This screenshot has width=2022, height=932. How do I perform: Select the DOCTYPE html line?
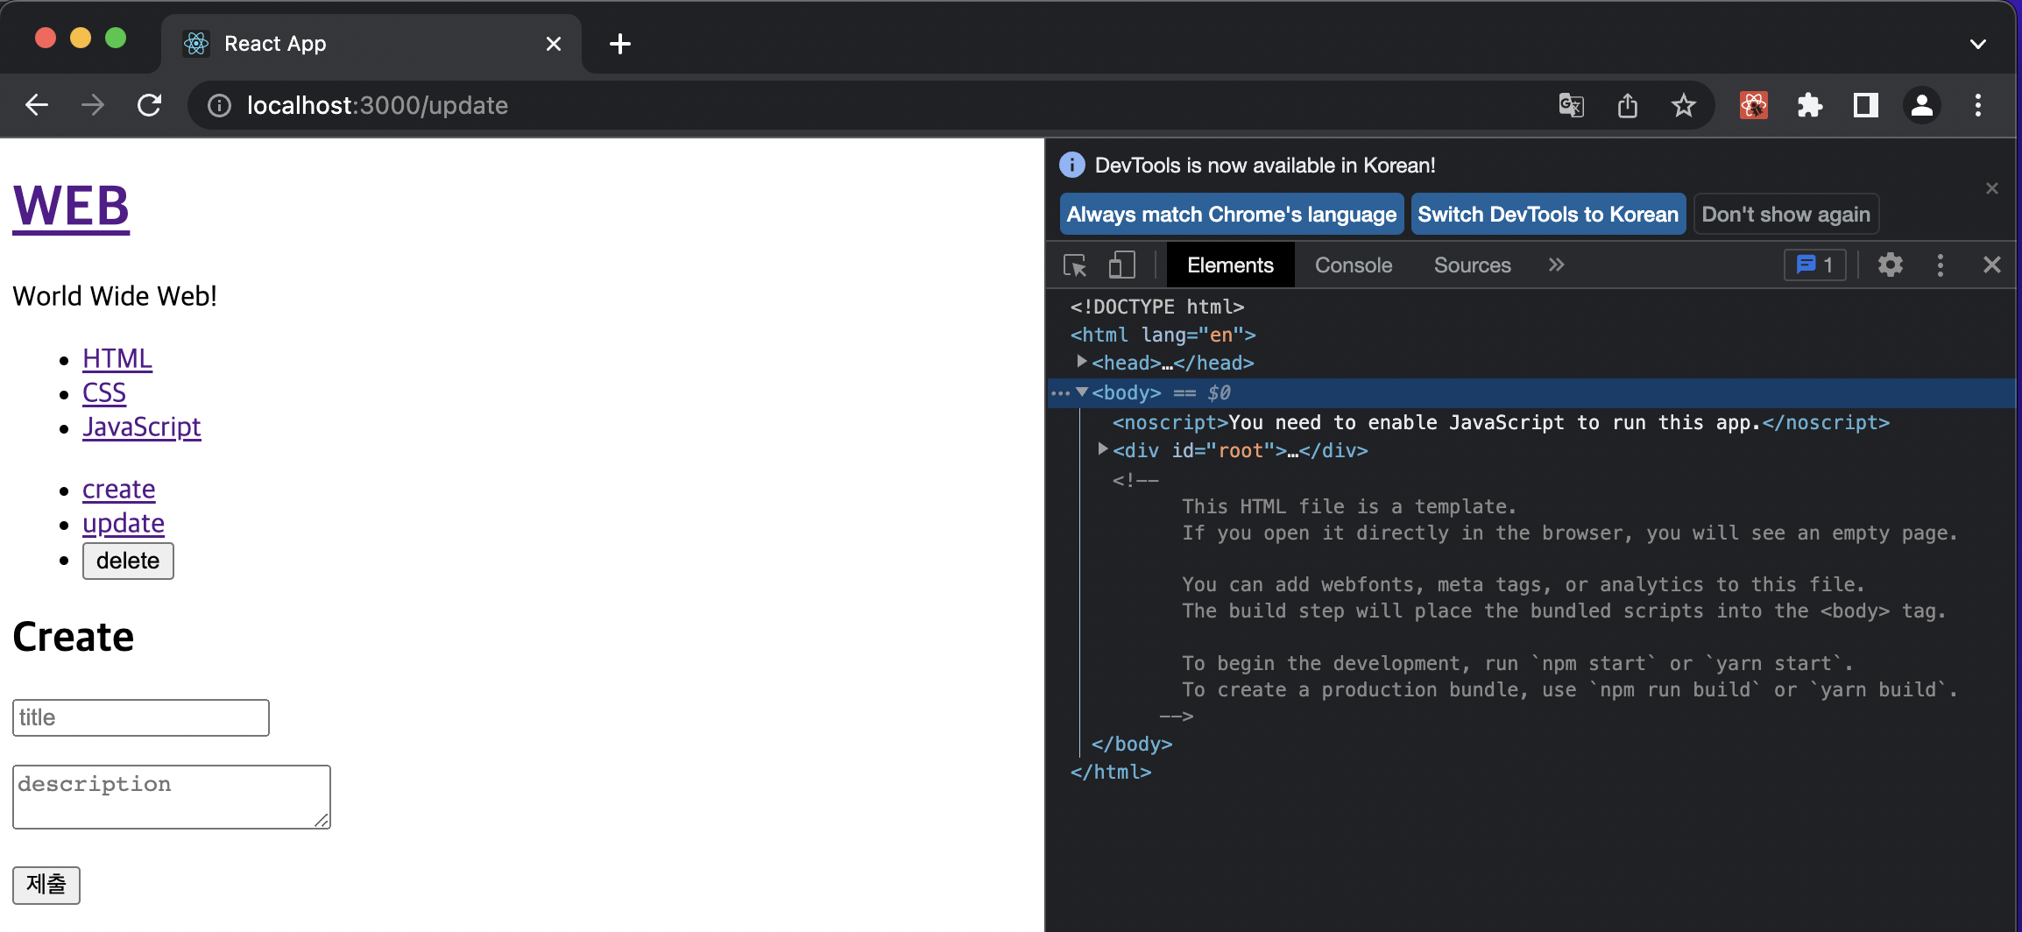[1156, 307]
